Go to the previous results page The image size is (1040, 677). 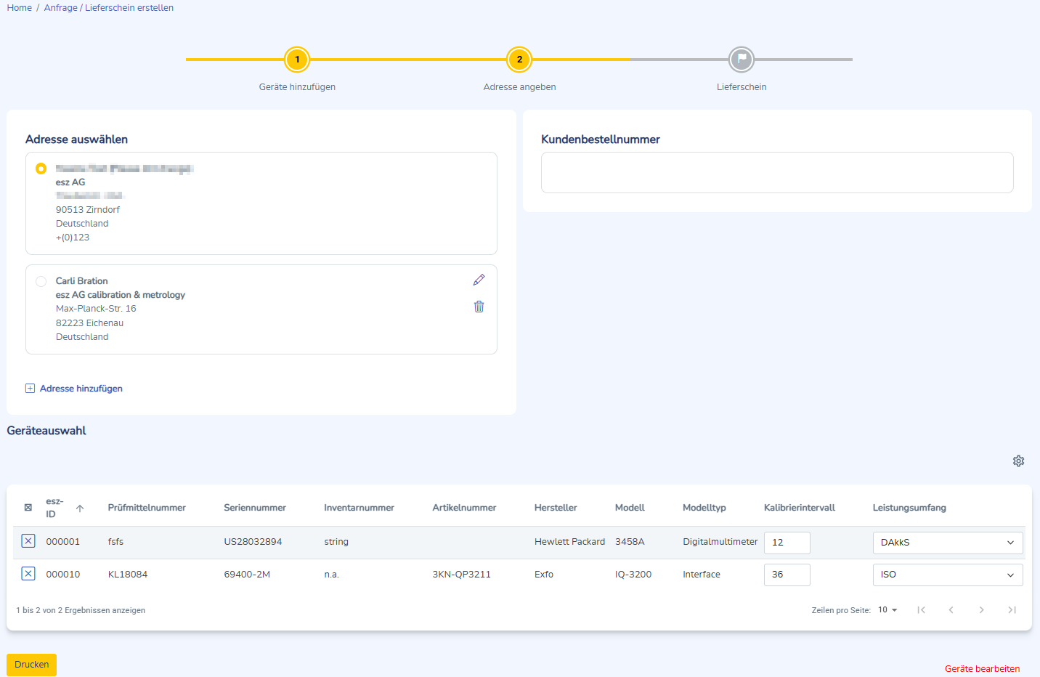tap(951, 610)
